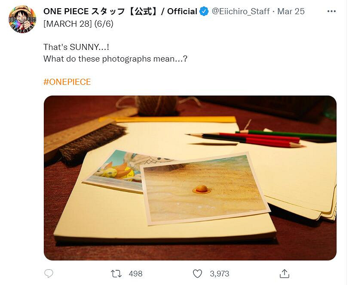Screen dimensions: 349x285
Task: View the 3,973 likes count
Action: coord(219,274)
